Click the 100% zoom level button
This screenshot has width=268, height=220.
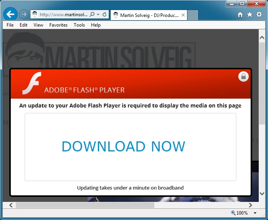click(x=239, y=213)
